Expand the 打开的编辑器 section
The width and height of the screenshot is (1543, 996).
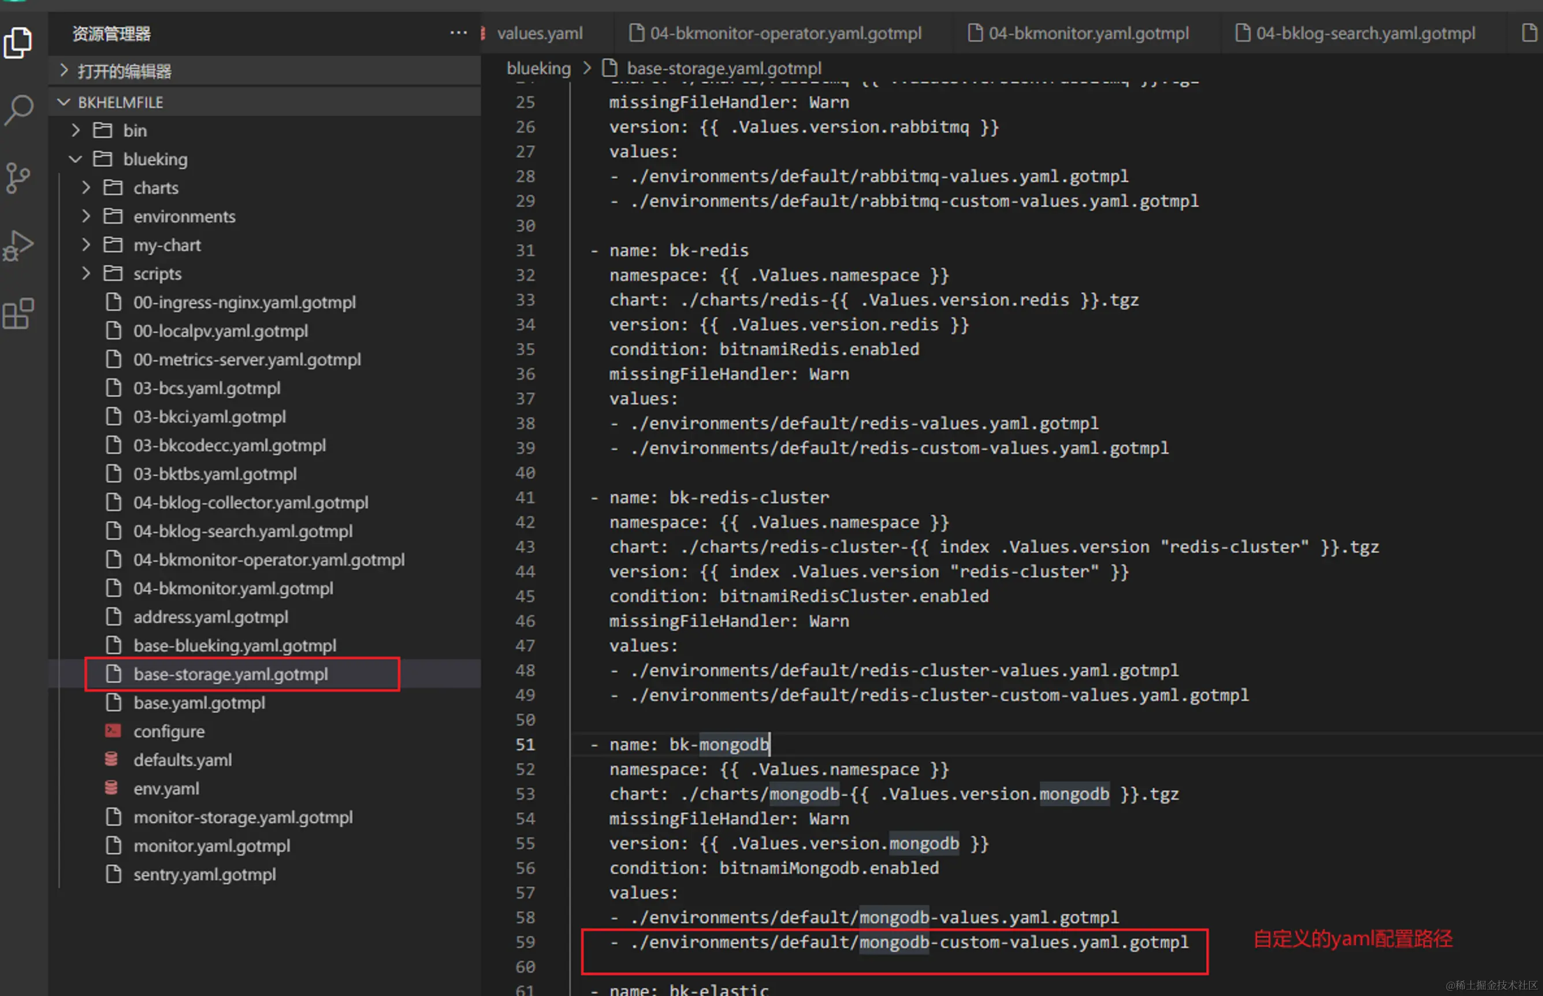[124, 71]
